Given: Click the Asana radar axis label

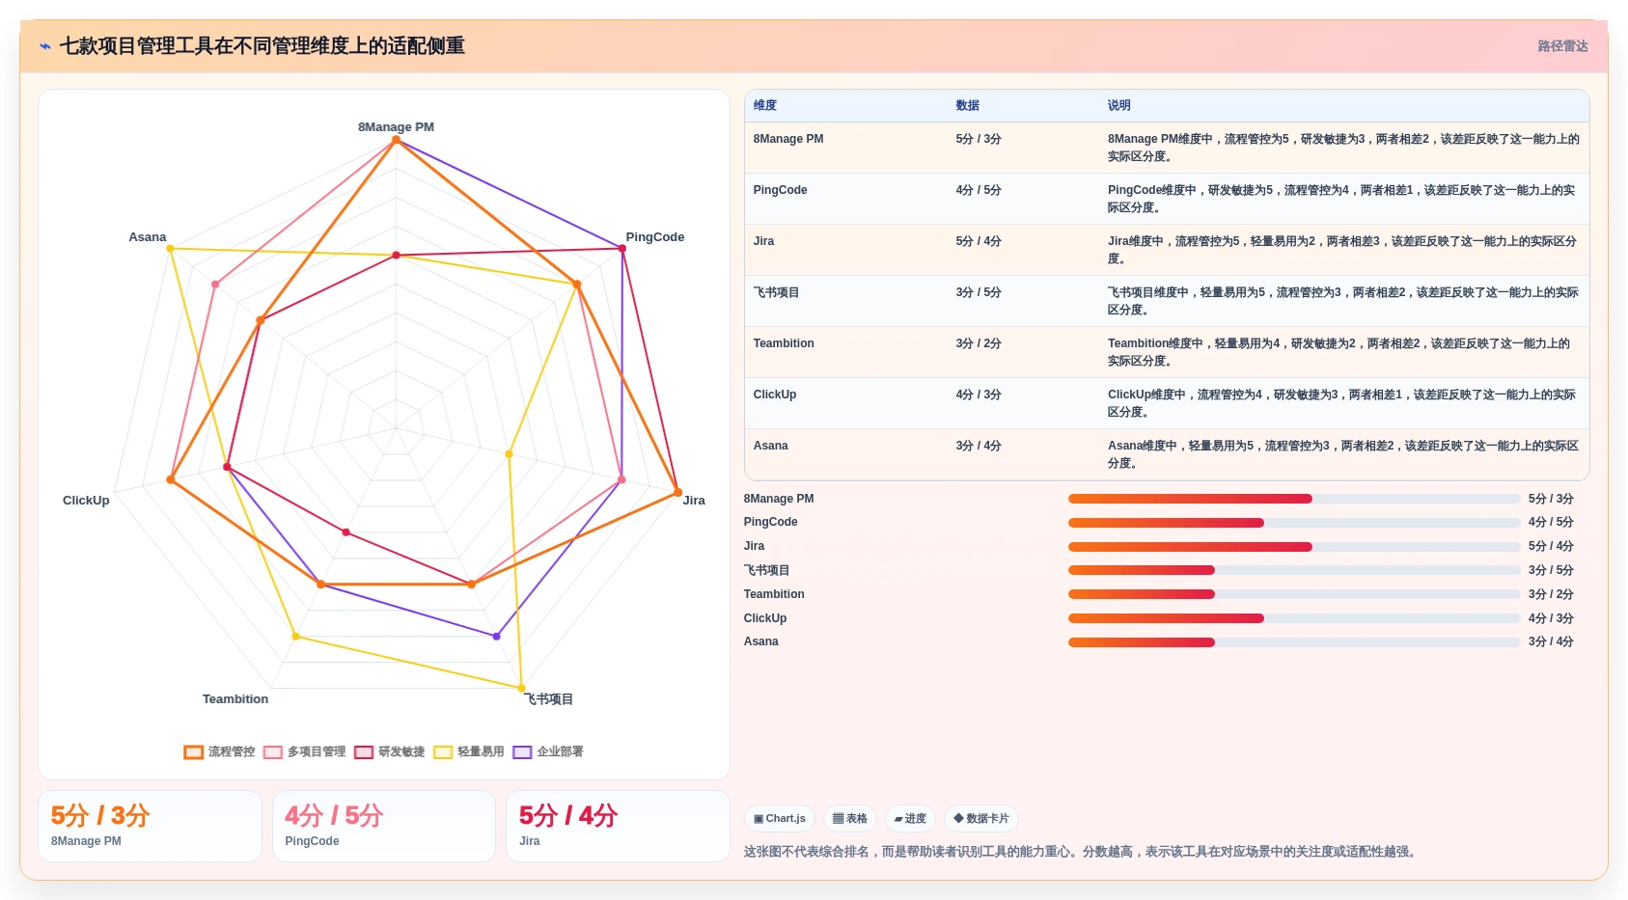Looking at the screenshot, I should (148, 237).
